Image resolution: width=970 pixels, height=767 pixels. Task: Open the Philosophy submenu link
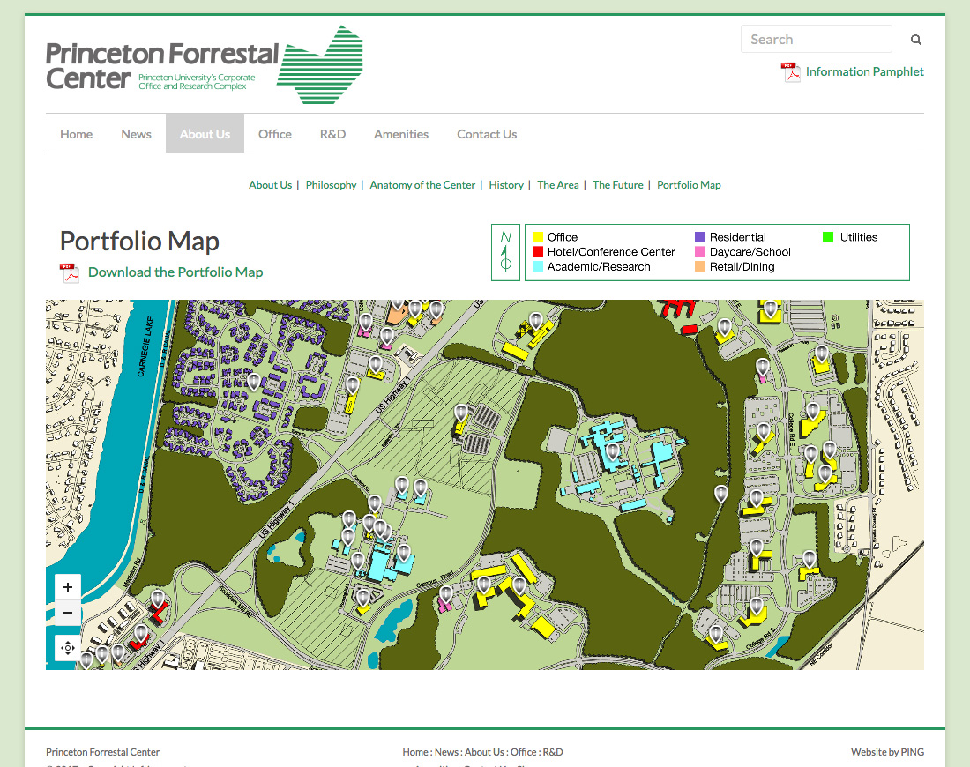pos(331,185)
